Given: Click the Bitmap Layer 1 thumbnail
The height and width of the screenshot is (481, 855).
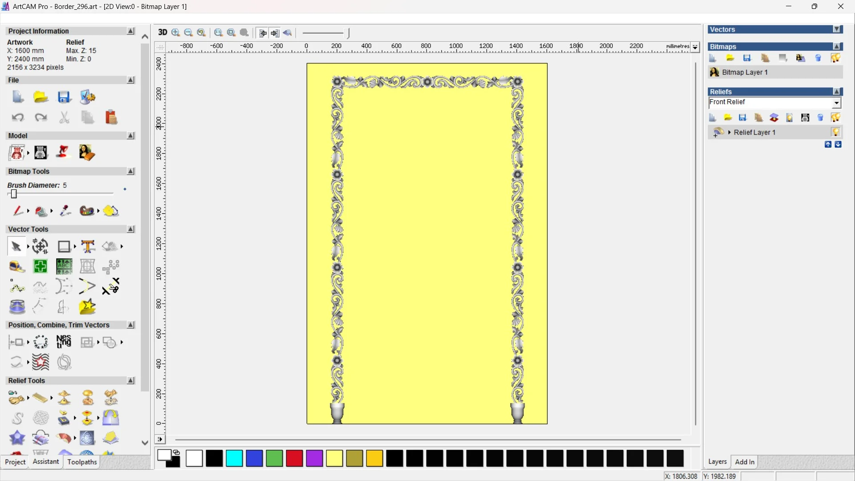Looking at the screenshot, I should coord(714,72).
